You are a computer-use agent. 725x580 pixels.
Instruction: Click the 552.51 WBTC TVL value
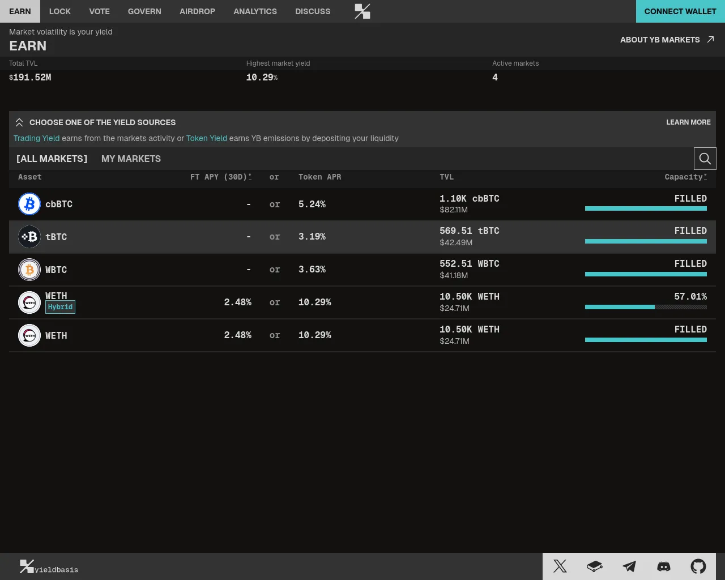point(470,264)
